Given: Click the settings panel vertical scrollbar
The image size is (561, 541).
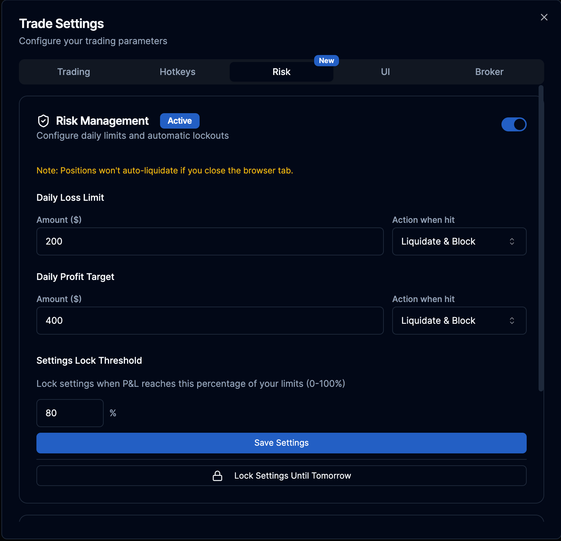Looking at the screenshot, I should [541, 238].
